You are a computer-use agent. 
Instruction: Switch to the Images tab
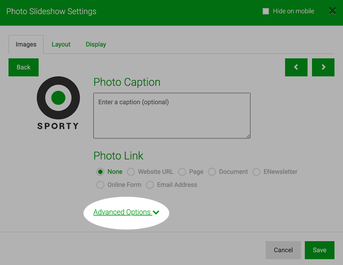[26, 44]
